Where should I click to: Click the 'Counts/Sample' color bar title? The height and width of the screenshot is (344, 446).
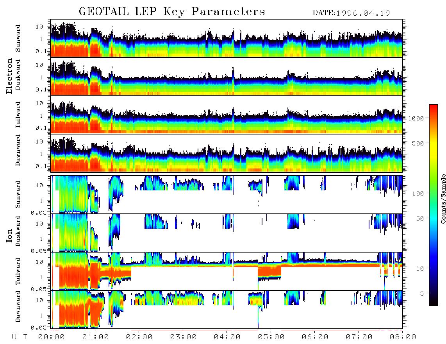coord(443,199)
